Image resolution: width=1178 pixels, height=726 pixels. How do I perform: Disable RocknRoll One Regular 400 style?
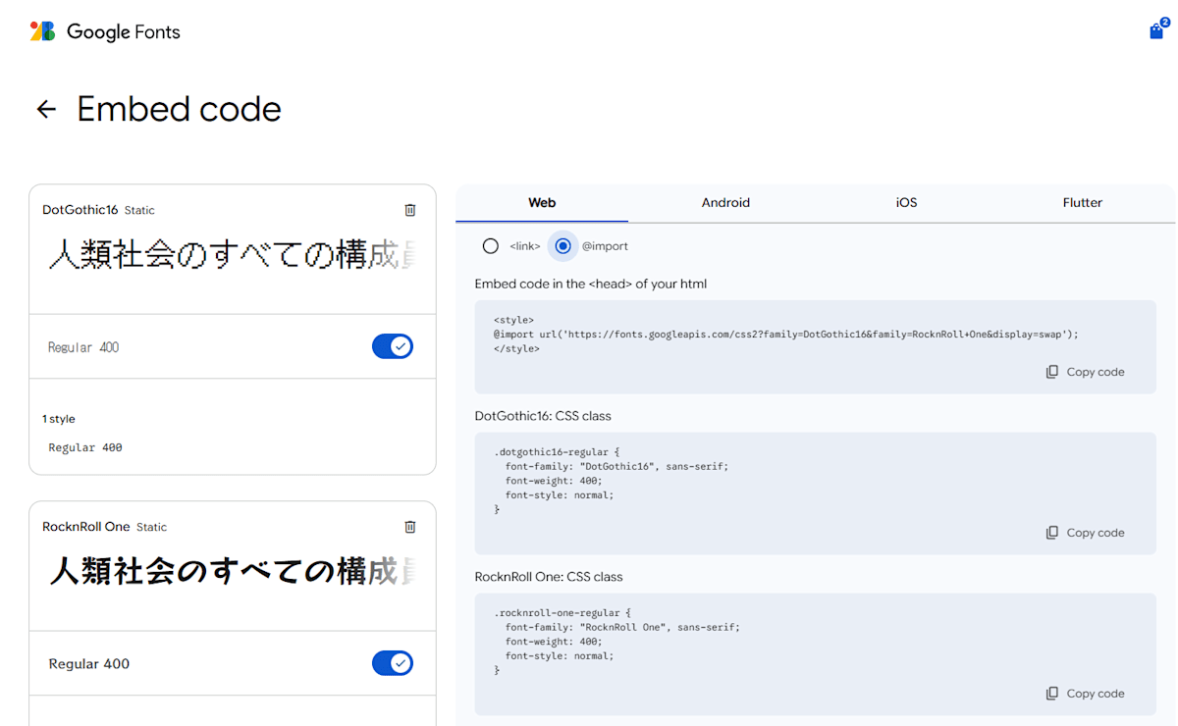393,663
